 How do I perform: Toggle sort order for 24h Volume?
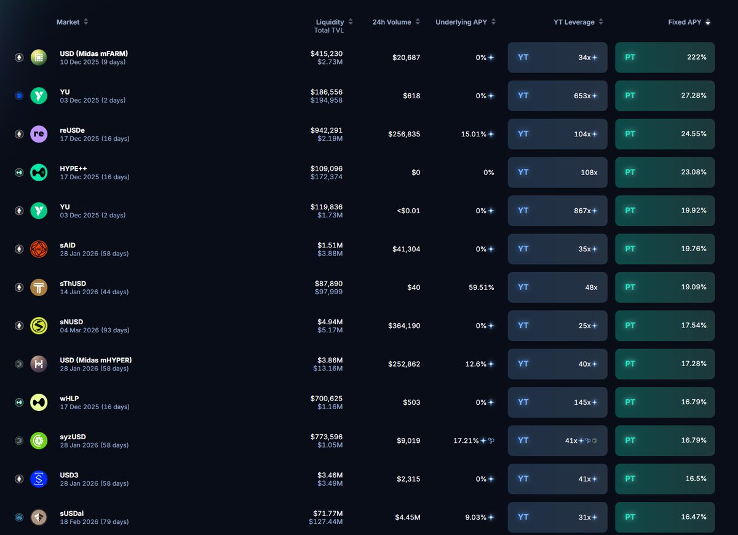418,21
